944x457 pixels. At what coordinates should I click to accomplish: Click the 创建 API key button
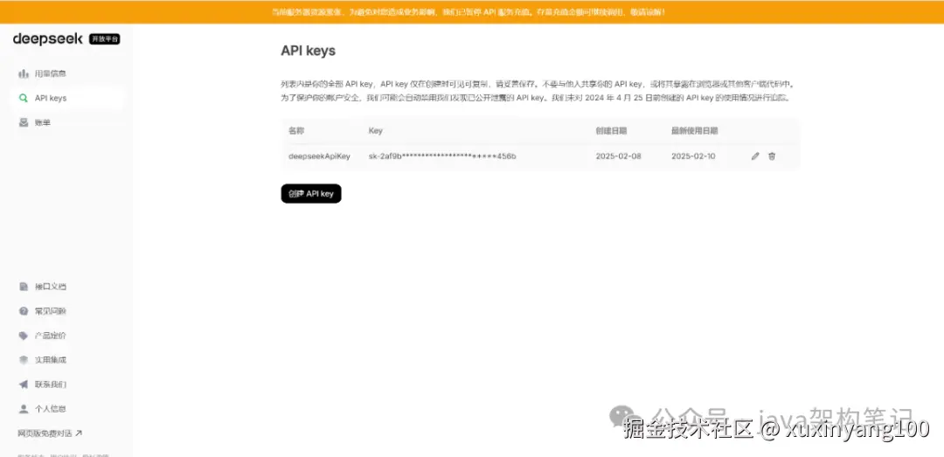(x=311, y=194)
